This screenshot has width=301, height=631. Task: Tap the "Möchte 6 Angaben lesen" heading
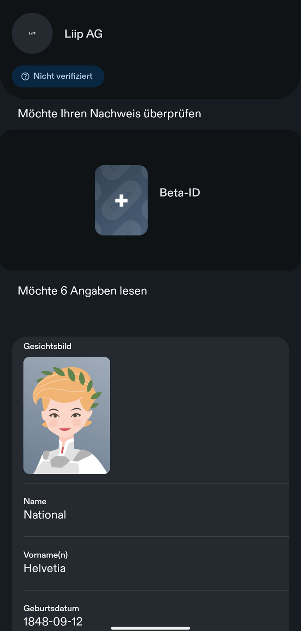pos(82,291)
